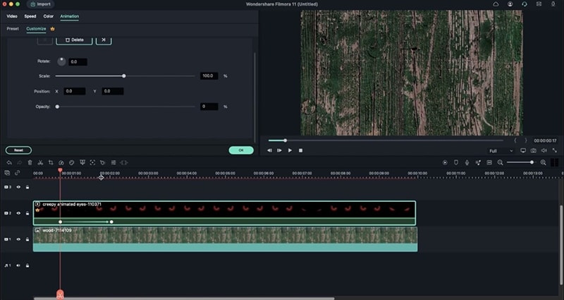Click the Rotate dial knob
The height and width of the screenshot is (300, 564).
[61, 61]
